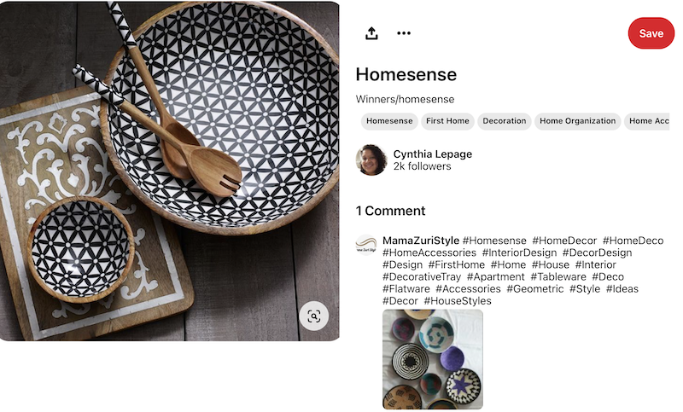
Task: Click the #HomeDecor hashtag
Action: (564, 241)
